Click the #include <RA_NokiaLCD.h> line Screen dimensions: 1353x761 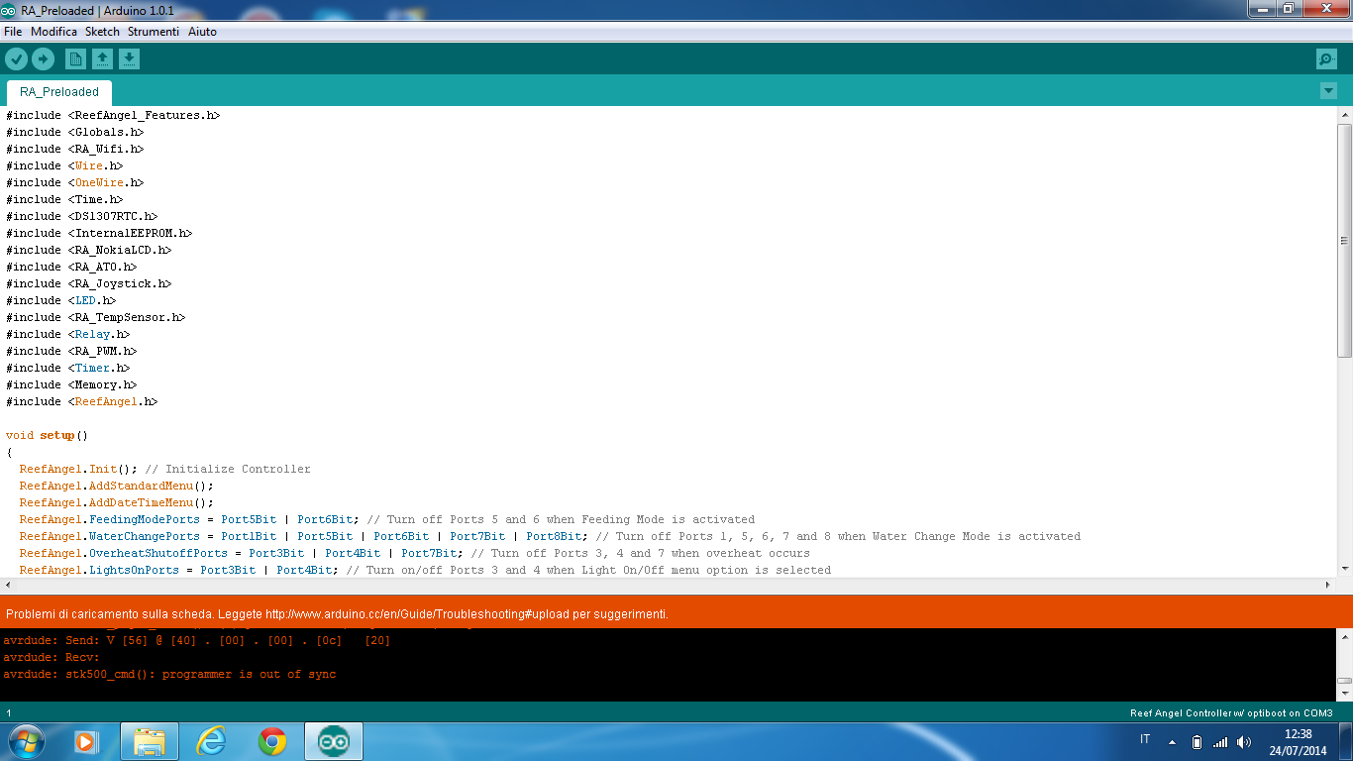pyautogui.click(x=88, y=250)
